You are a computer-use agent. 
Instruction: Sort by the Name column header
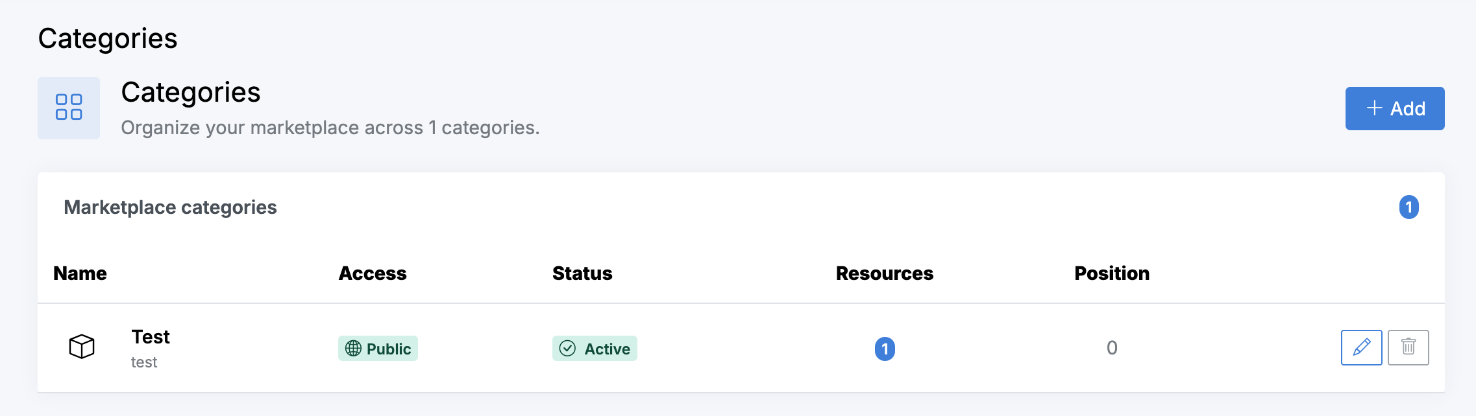pyautogui.click(x=80, y=273)
